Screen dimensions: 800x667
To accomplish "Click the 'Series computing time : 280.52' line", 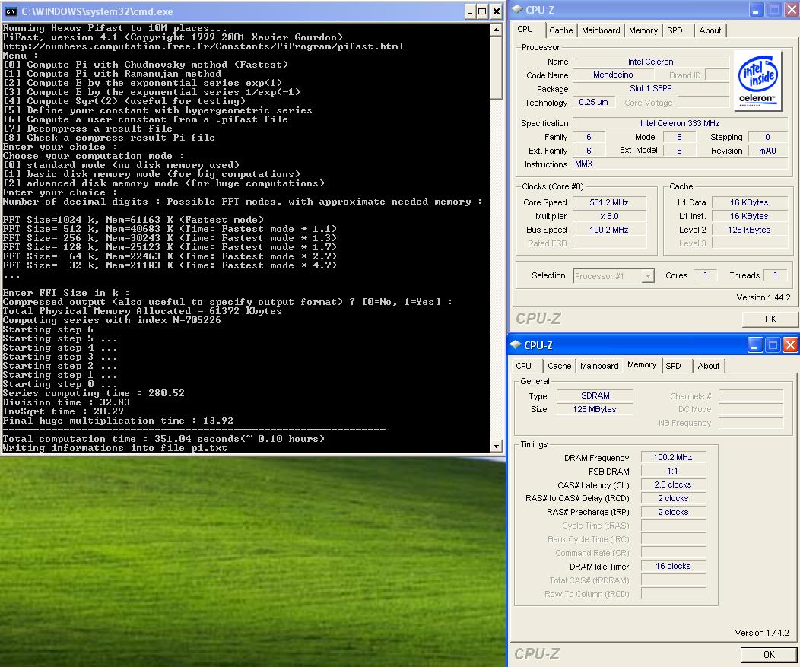I will [x=94, y=393].
